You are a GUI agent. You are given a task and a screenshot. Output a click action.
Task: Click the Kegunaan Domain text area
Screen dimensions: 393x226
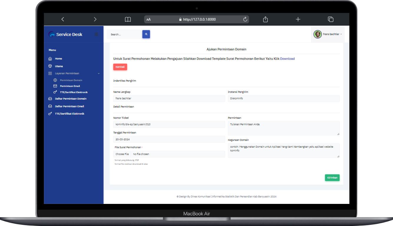click(x=284, y=151)
